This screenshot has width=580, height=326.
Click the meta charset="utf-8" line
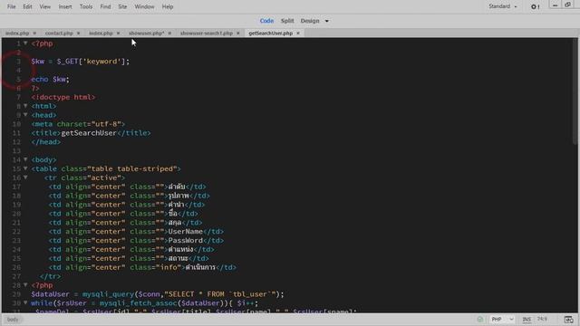coord(78,124)
